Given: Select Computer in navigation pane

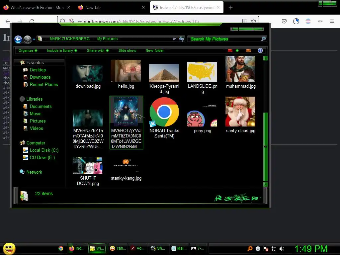Looking at the screenshot, I should [x=36, y=143].
